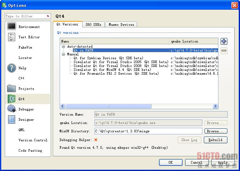Select Locator in the category list
This screenshot has height=171, width=240.
(x=28, y=58)
